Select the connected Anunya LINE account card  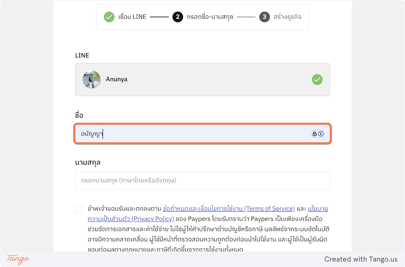202,79
